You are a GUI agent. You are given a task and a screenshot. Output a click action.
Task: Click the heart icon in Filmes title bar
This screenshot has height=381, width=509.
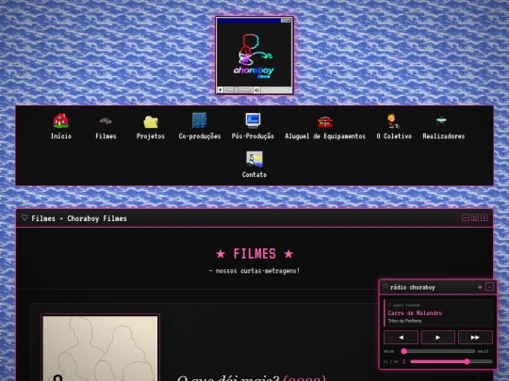pyautogui.click(x=25, y=217)
